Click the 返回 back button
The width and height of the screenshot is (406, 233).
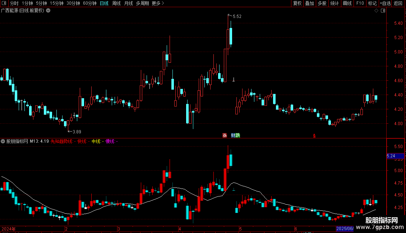tap(398, 3)
